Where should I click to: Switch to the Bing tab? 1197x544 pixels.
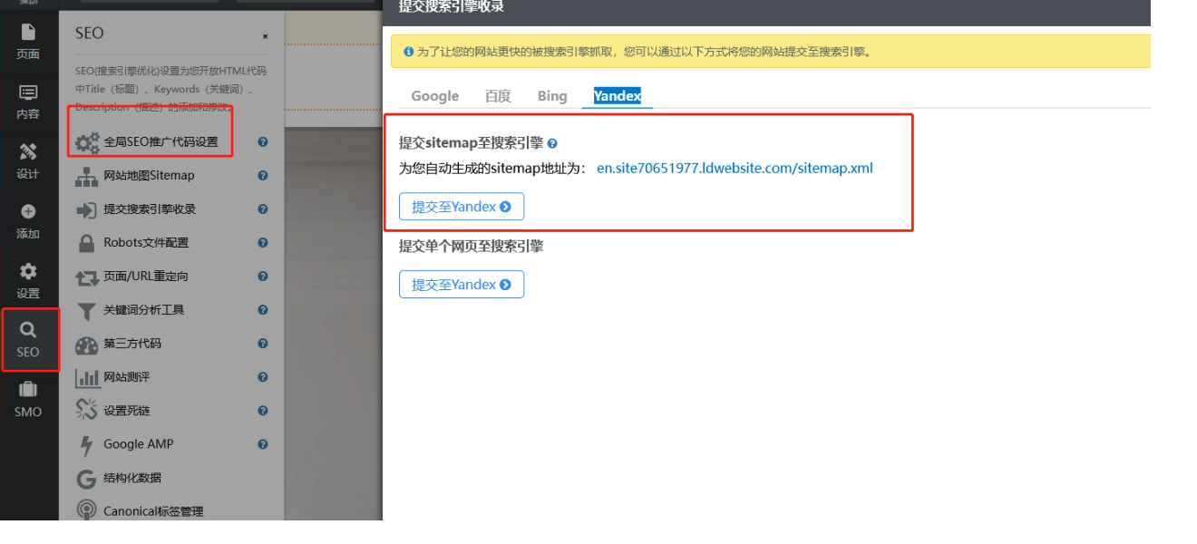551,96
